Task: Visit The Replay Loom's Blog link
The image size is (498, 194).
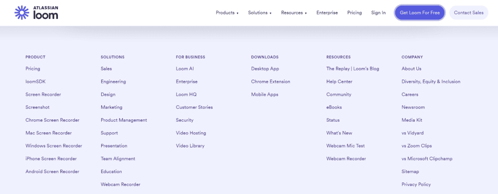Action: [353, 69]
